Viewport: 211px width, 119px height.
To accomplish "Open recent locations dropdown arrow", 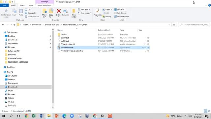I will [11, 25].
